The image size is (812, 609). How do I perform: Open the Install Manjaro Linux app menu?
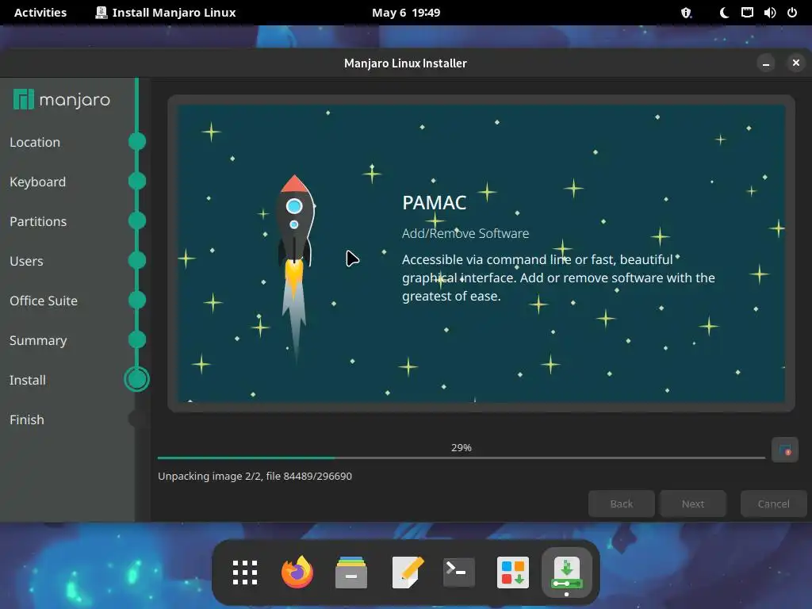pyautogui.click(x=166, y=13)
